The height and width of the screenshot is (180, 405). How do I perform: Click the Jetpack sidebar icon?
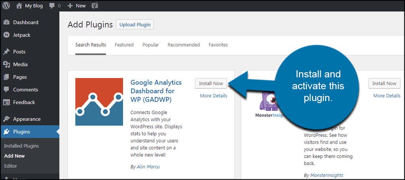pyautogui.click(x=6, y=35)
